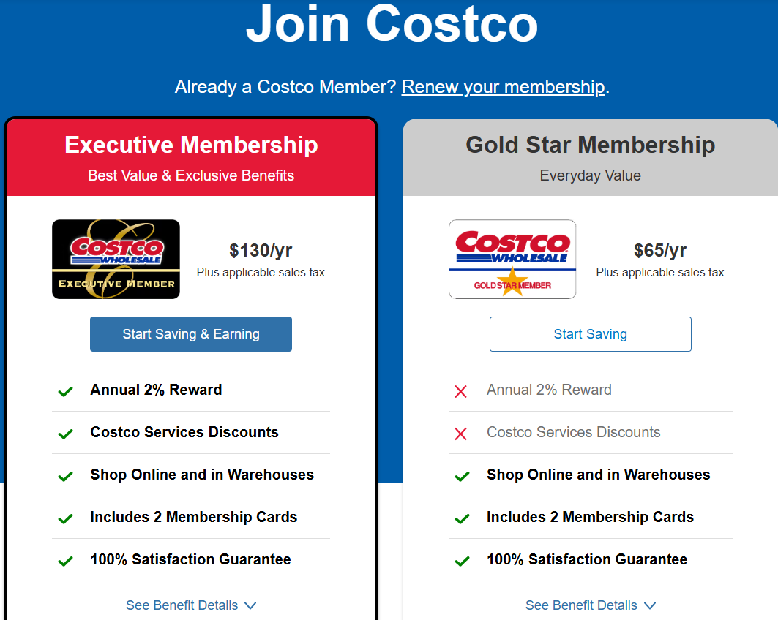778x620 pixels.
Task: Click Gold Star 100% Satisfaction Guarantee checkmark
Action: click(462, 561)
